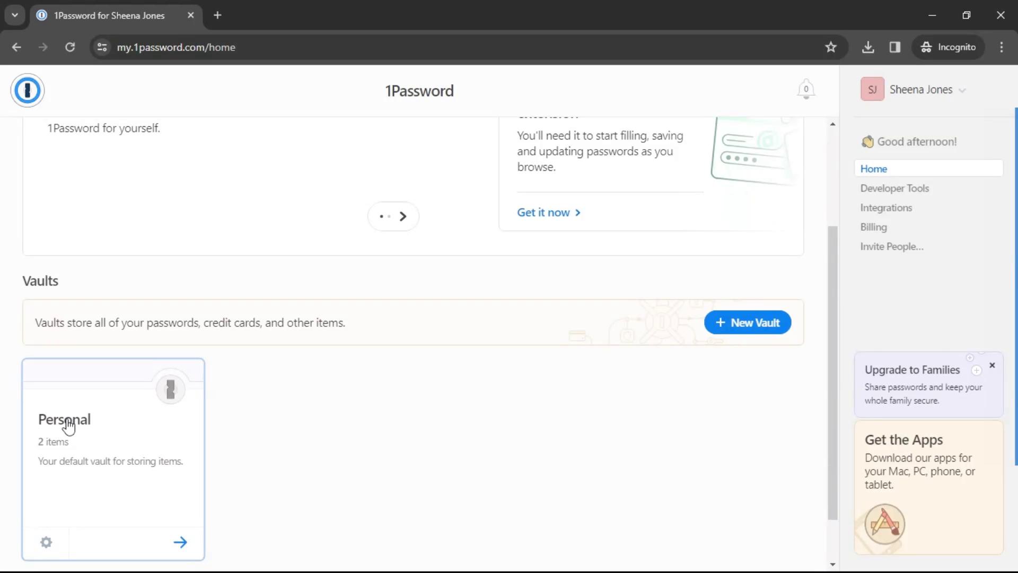Click the Incognito indicator

click(948, 47)
